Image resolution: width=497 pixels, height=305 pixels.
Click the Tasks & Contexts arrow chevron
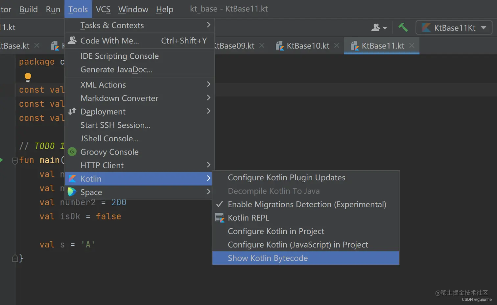[x=208, y=25]
